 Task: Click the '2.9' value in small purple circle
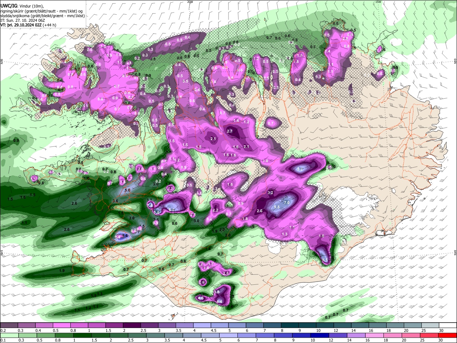click(x=202, y=282)
